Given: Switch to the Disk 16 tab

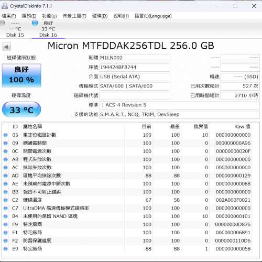Looking at the screenshot, I should [48, 29].
